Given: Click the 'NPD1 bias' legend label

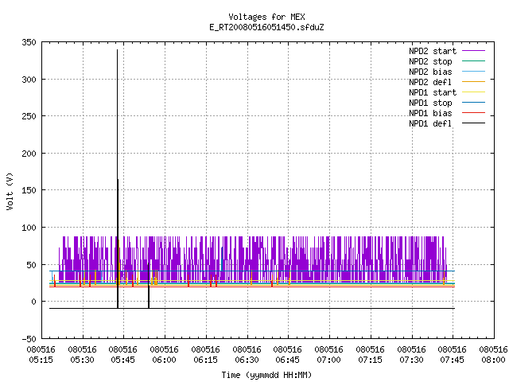Looking at the screenshot, I should pyautogui.click(x=430, y=113).
